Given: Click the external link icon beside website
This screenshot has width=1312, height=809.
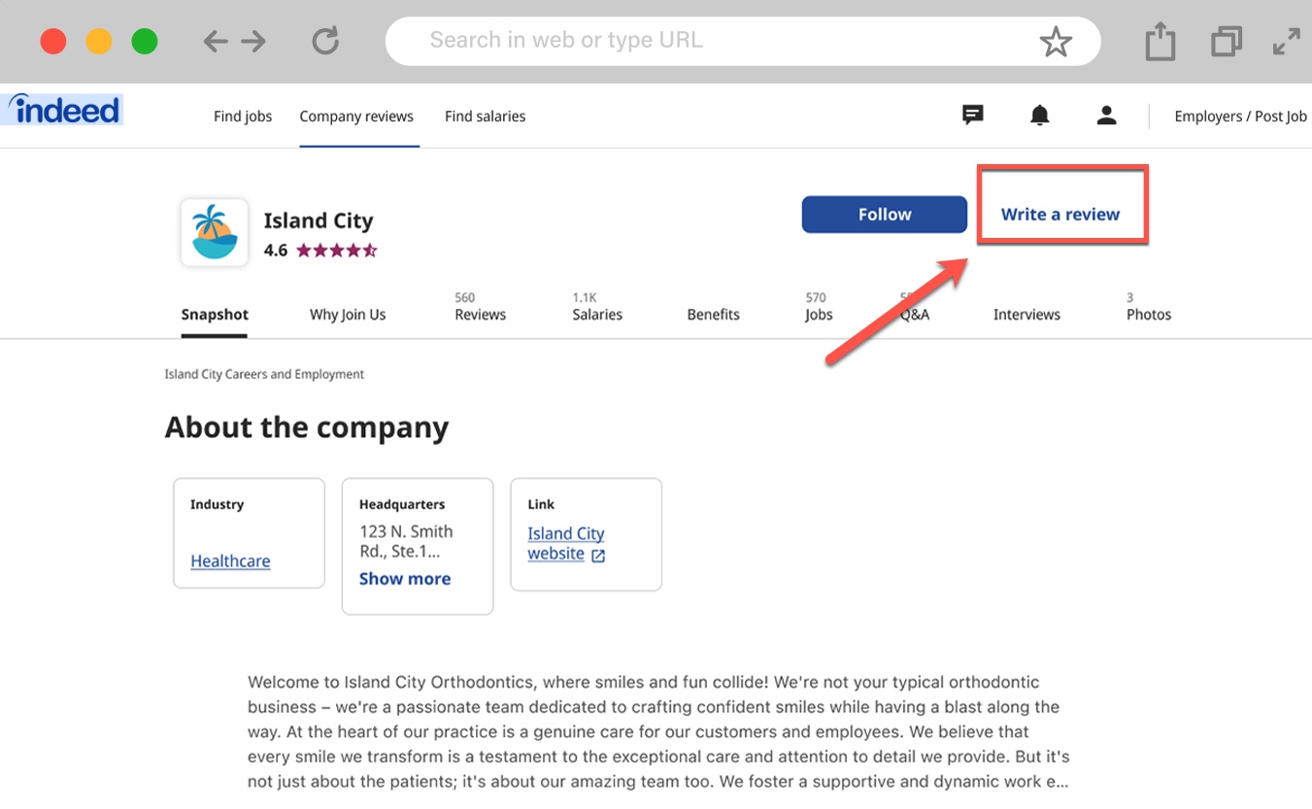Looking at the screenshot, I should click(598, 556).
